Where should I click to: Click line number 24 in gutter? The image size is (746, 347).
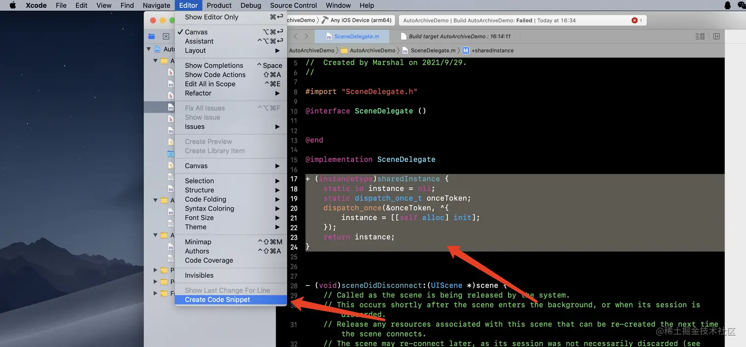294,247
